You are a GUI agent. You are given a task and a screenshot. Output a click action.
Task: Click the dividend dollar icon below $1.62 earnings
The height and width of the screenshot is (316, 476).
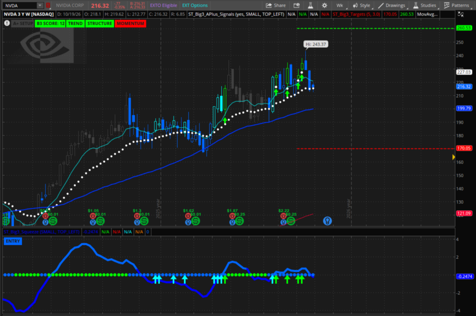(x=196, y=221)
